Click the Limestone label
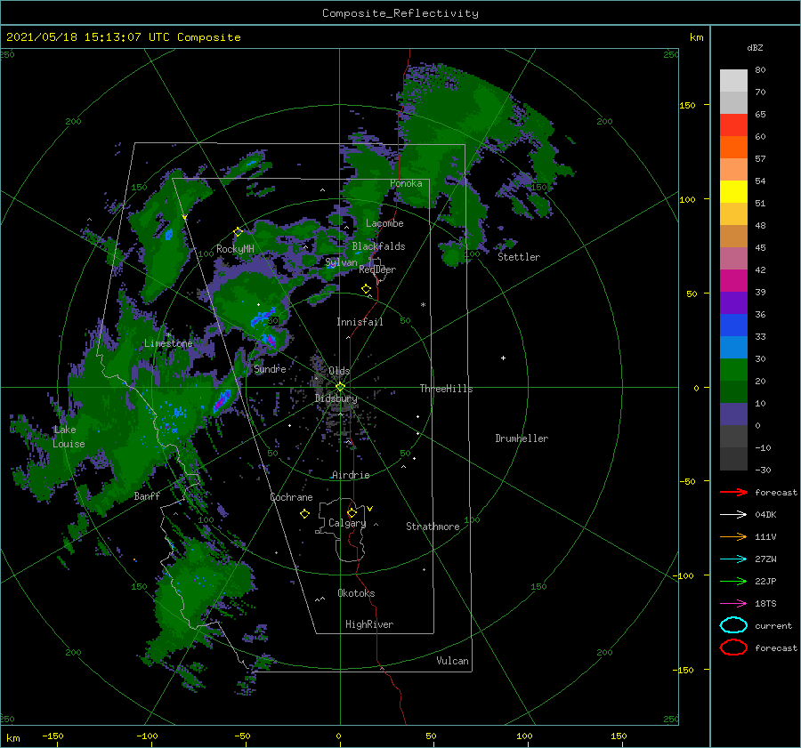The width and height of the screenshot is (801, 748). [x=168, y=343]
